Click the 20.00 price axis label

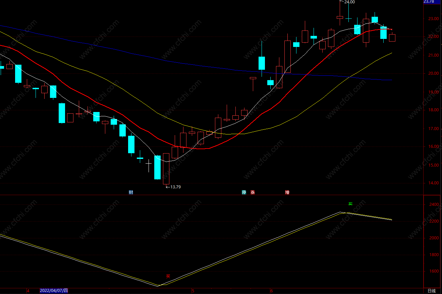click(434, 74)
